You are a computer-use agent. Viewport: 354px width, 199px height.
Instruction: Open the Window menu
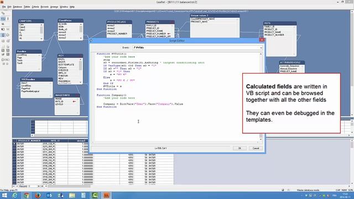point(64,7)
